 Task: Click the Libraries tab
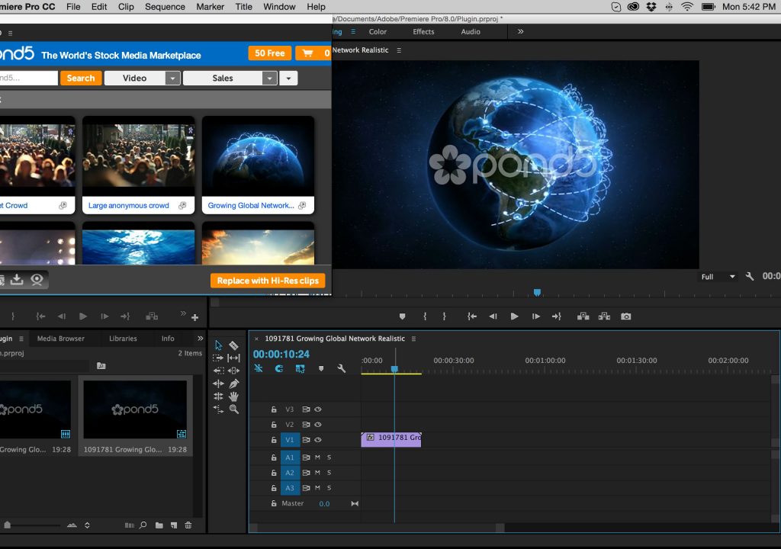tap(123, 339)
